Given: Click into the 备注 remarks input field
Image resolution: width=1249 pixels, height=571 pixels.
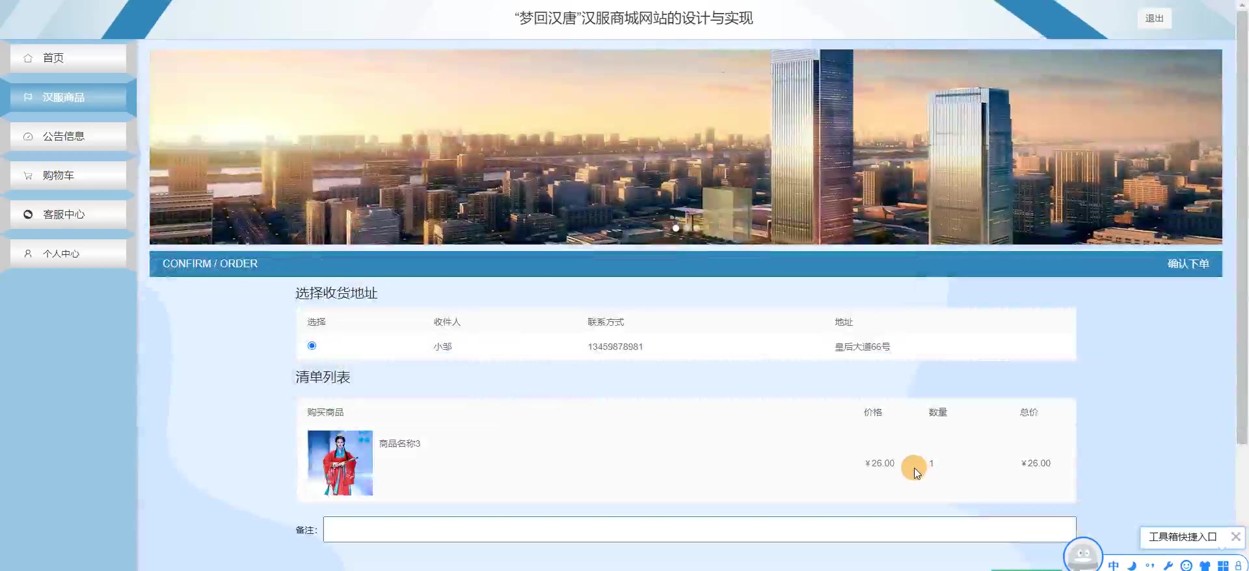Looking at the screenshot, I should [699, 529].
